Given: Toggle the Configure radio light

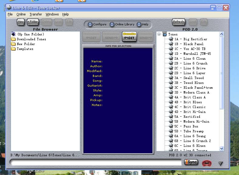Looking at the screenshot, I should point(90,25).
